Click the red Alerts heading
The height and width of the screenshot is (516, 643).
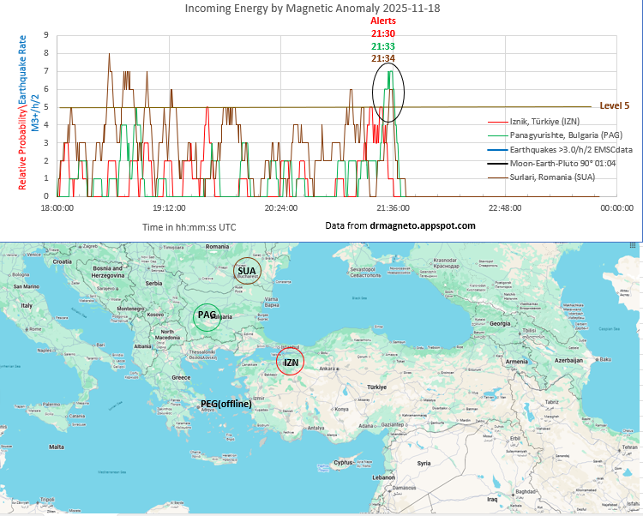pos(383,21)
